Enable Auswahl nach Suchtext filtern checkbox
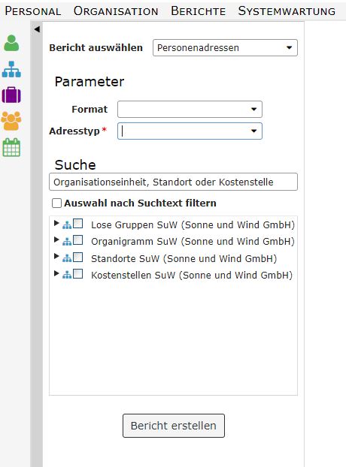The height and width of the screenshot is (467, 346). [56, 203]
